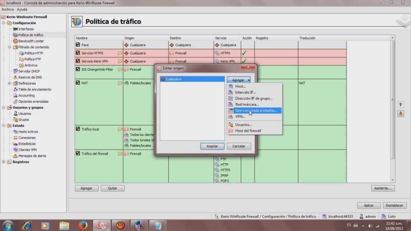The image size is (411, 231).
Task: Choose Intervalo IP... menu entry
Action: [254, 92]
